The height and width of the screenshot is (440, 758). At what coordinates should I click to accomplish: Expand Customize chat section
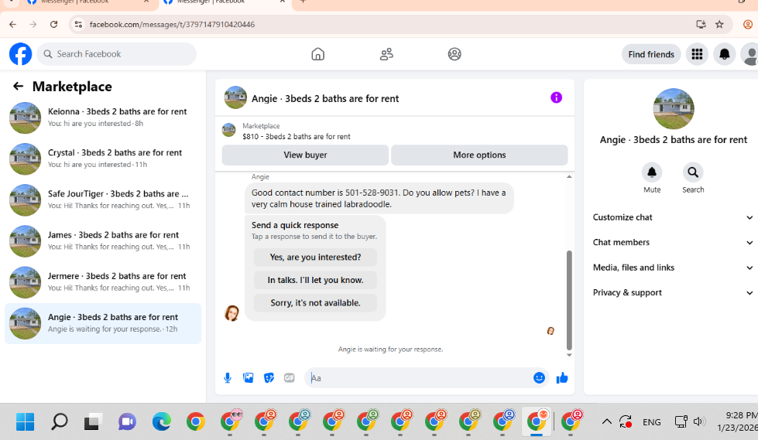pyautogui.click(x=672, y=217)
